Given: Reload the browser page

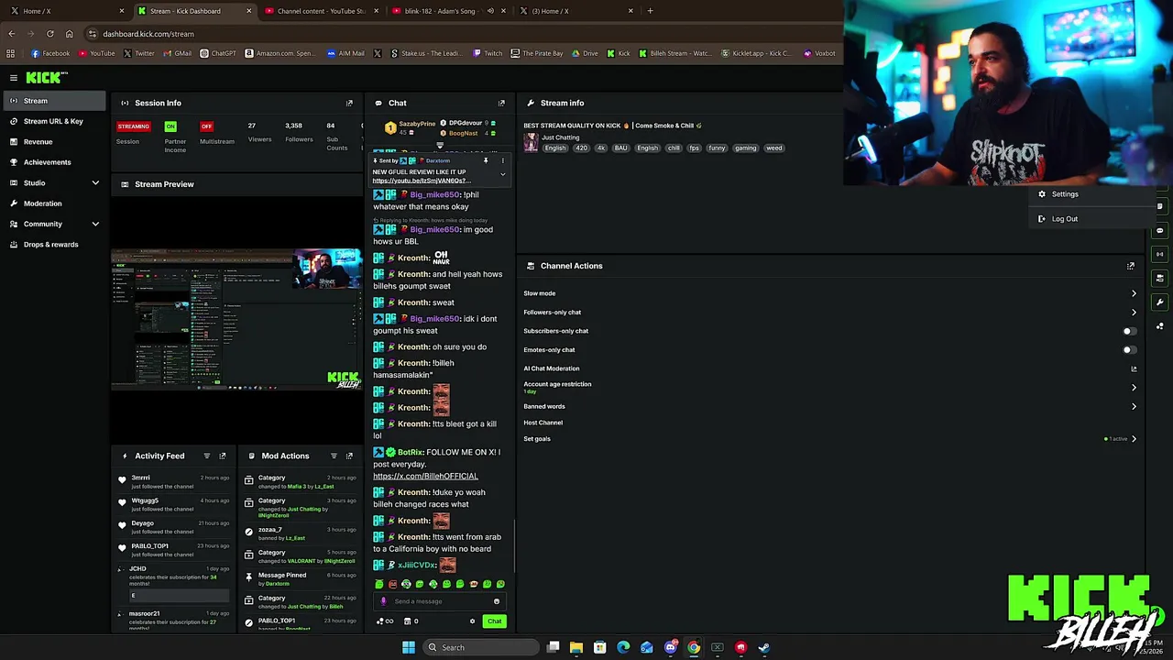Looking at the screenshot, I should [x=49, y=34].
